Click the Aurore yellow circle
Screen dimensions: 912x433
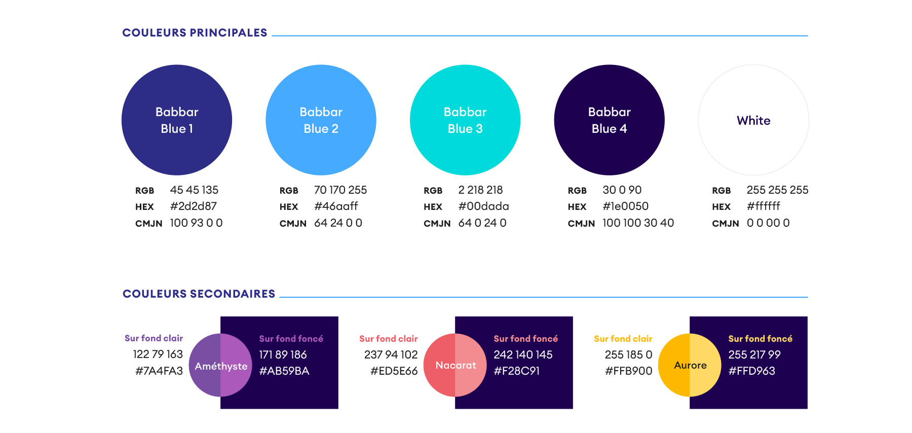(x=690, y=365)
